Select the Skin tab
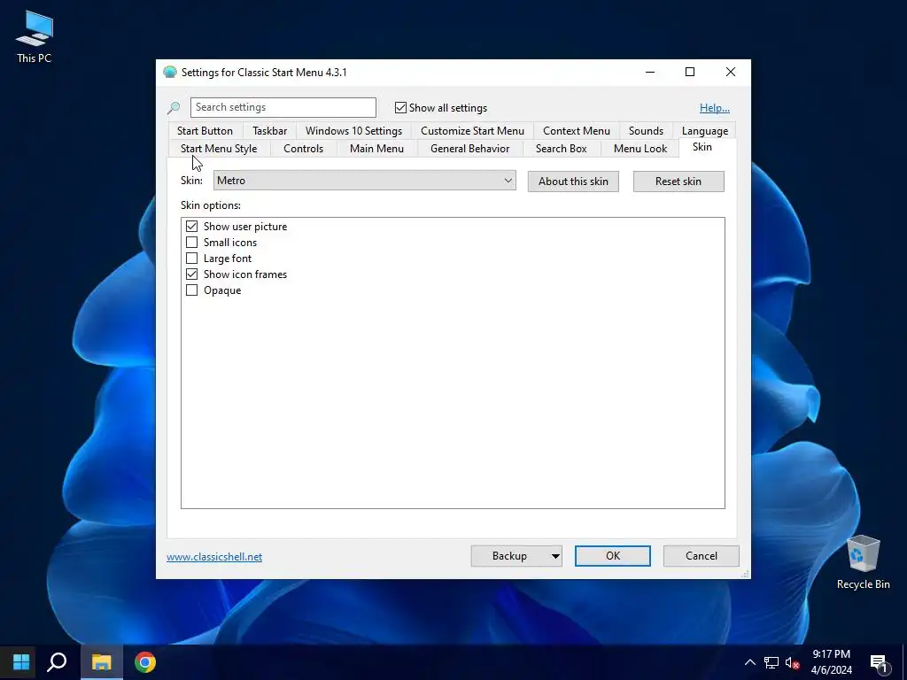 (x=702, y=147)
